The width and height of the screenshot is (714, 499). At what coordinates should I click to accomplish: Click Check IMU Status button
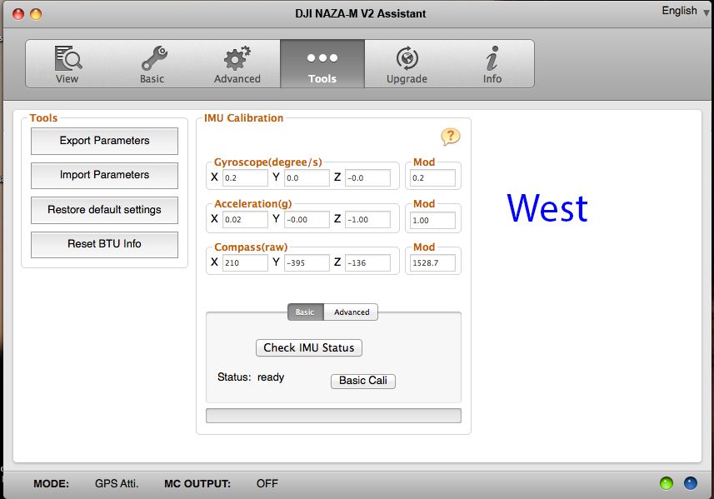pyautogui.click(x=309, y=348)
